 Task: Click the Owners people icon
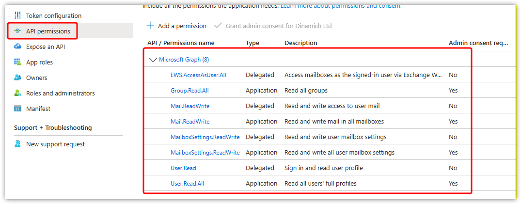tap(18, 78)
